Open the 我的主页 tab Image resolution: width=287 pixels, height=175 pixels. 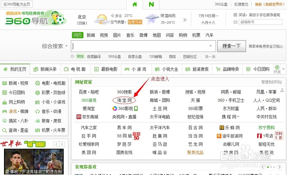pos(15,69)
